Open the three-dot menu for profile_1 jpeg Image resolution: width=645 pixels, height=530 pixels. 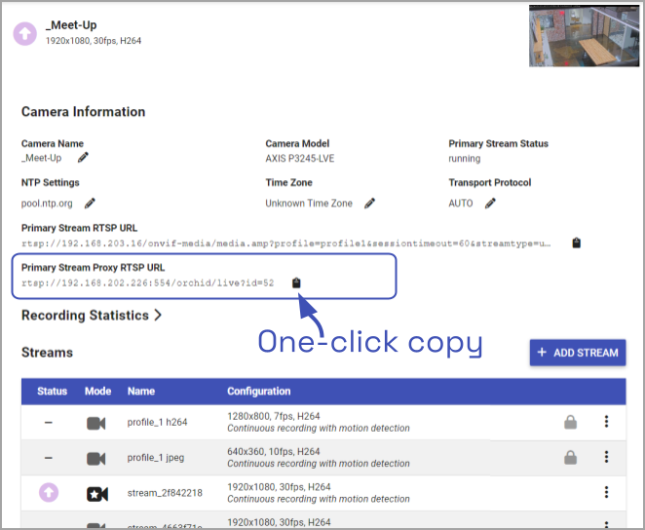(606, 457)
